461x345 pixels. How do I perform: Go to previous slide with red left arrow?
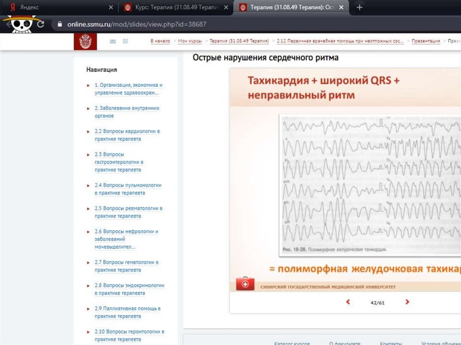point(348,302)
